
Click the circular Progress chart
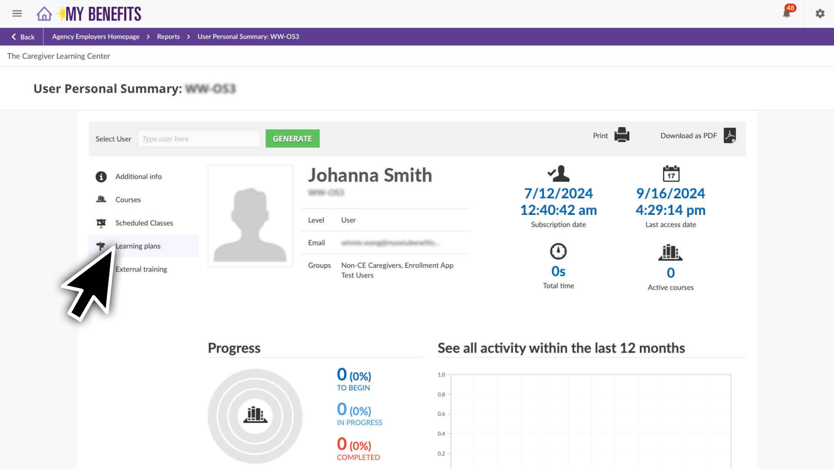255,416
